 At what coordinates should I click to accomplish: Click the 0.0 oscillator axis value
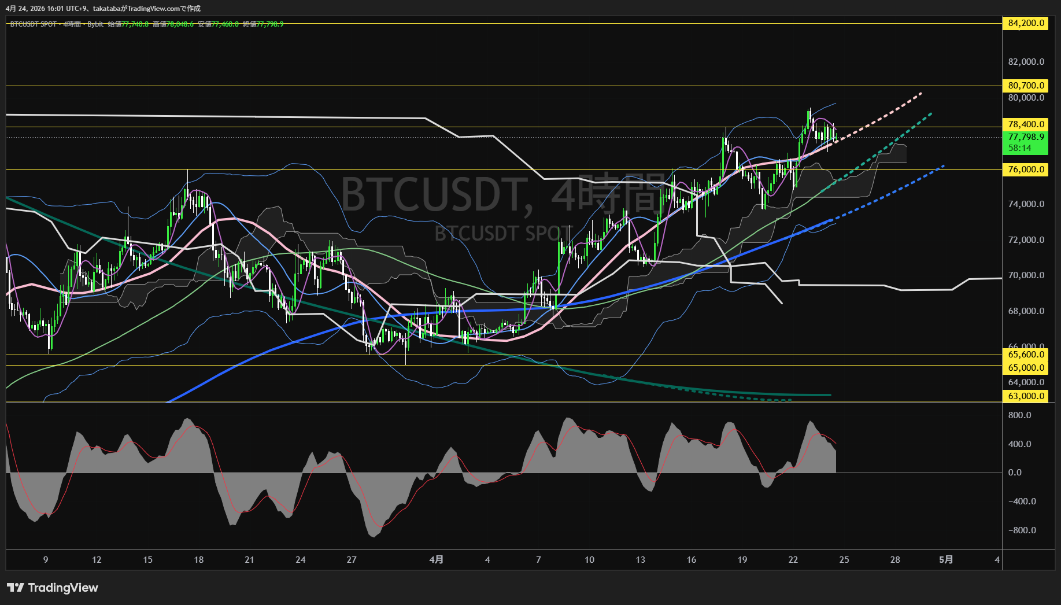1015,473
